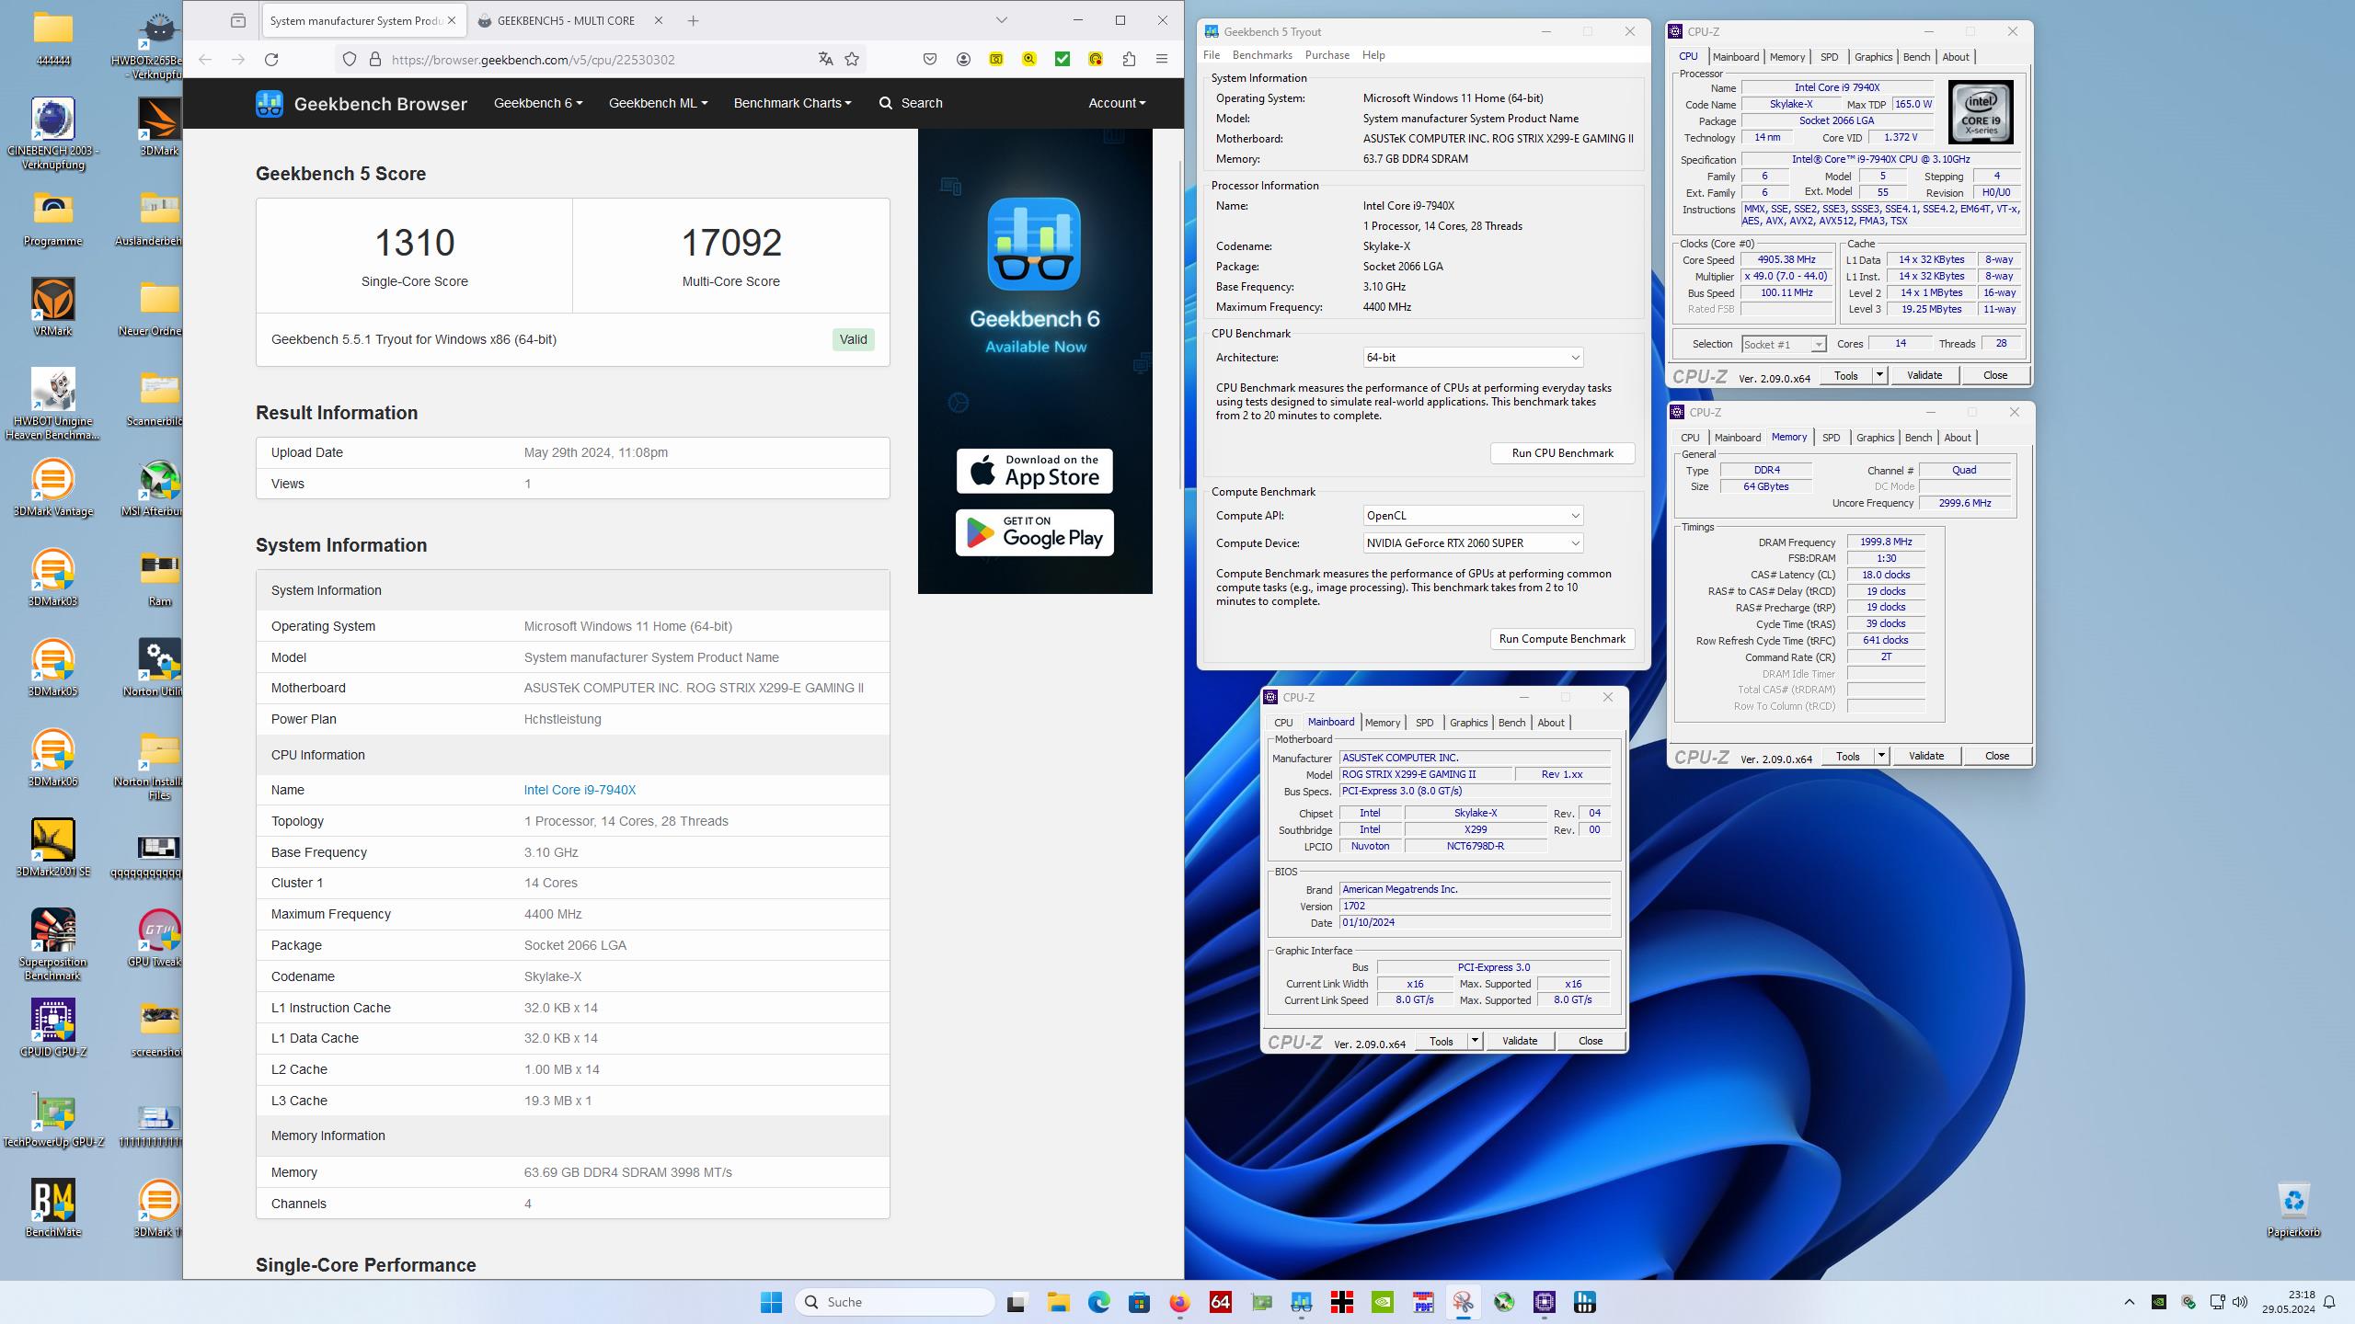Click Run CPU Benchmark button
This screenshot has width=2355, height=1324.
pos(1562,453)
